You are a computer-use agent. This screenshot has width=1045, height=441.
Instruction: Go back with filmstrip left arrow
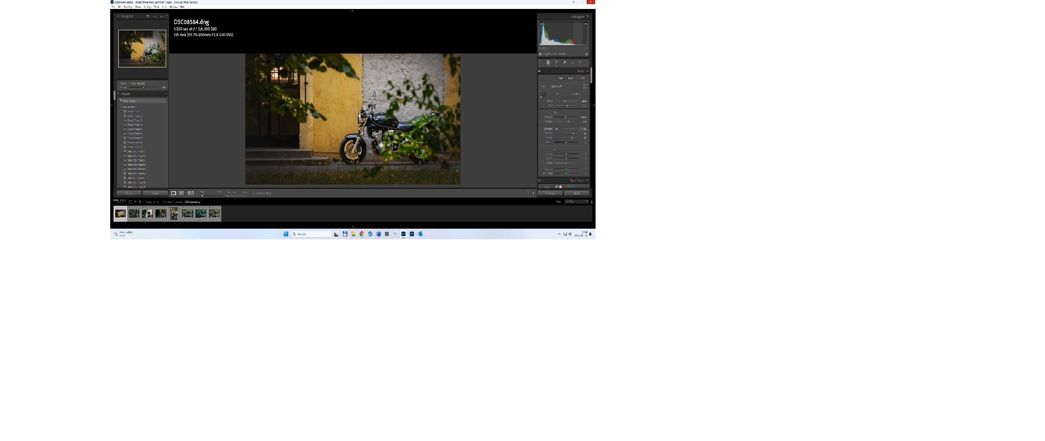point(136,202)
